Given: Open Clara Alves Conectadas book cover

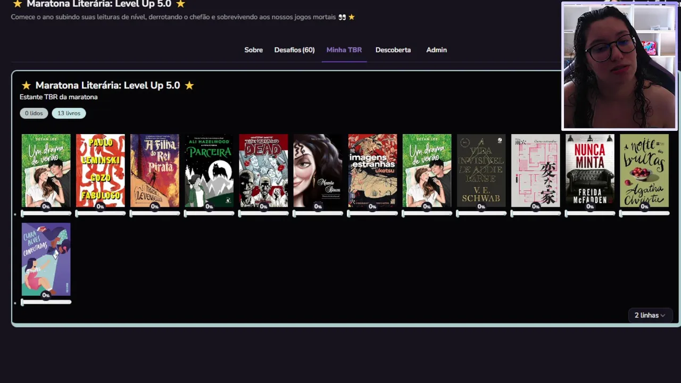Looking at the screenshot, I should point(46,259).
